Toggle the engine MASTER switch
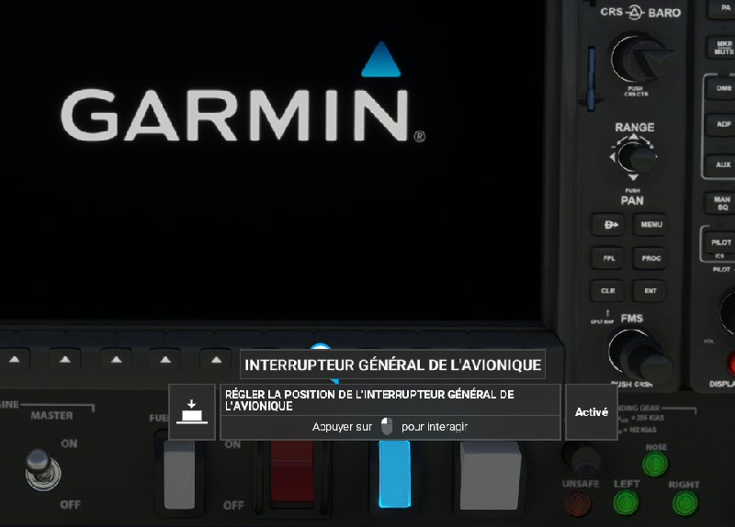This screenshot has height=527, width=735. click(39, 468)
